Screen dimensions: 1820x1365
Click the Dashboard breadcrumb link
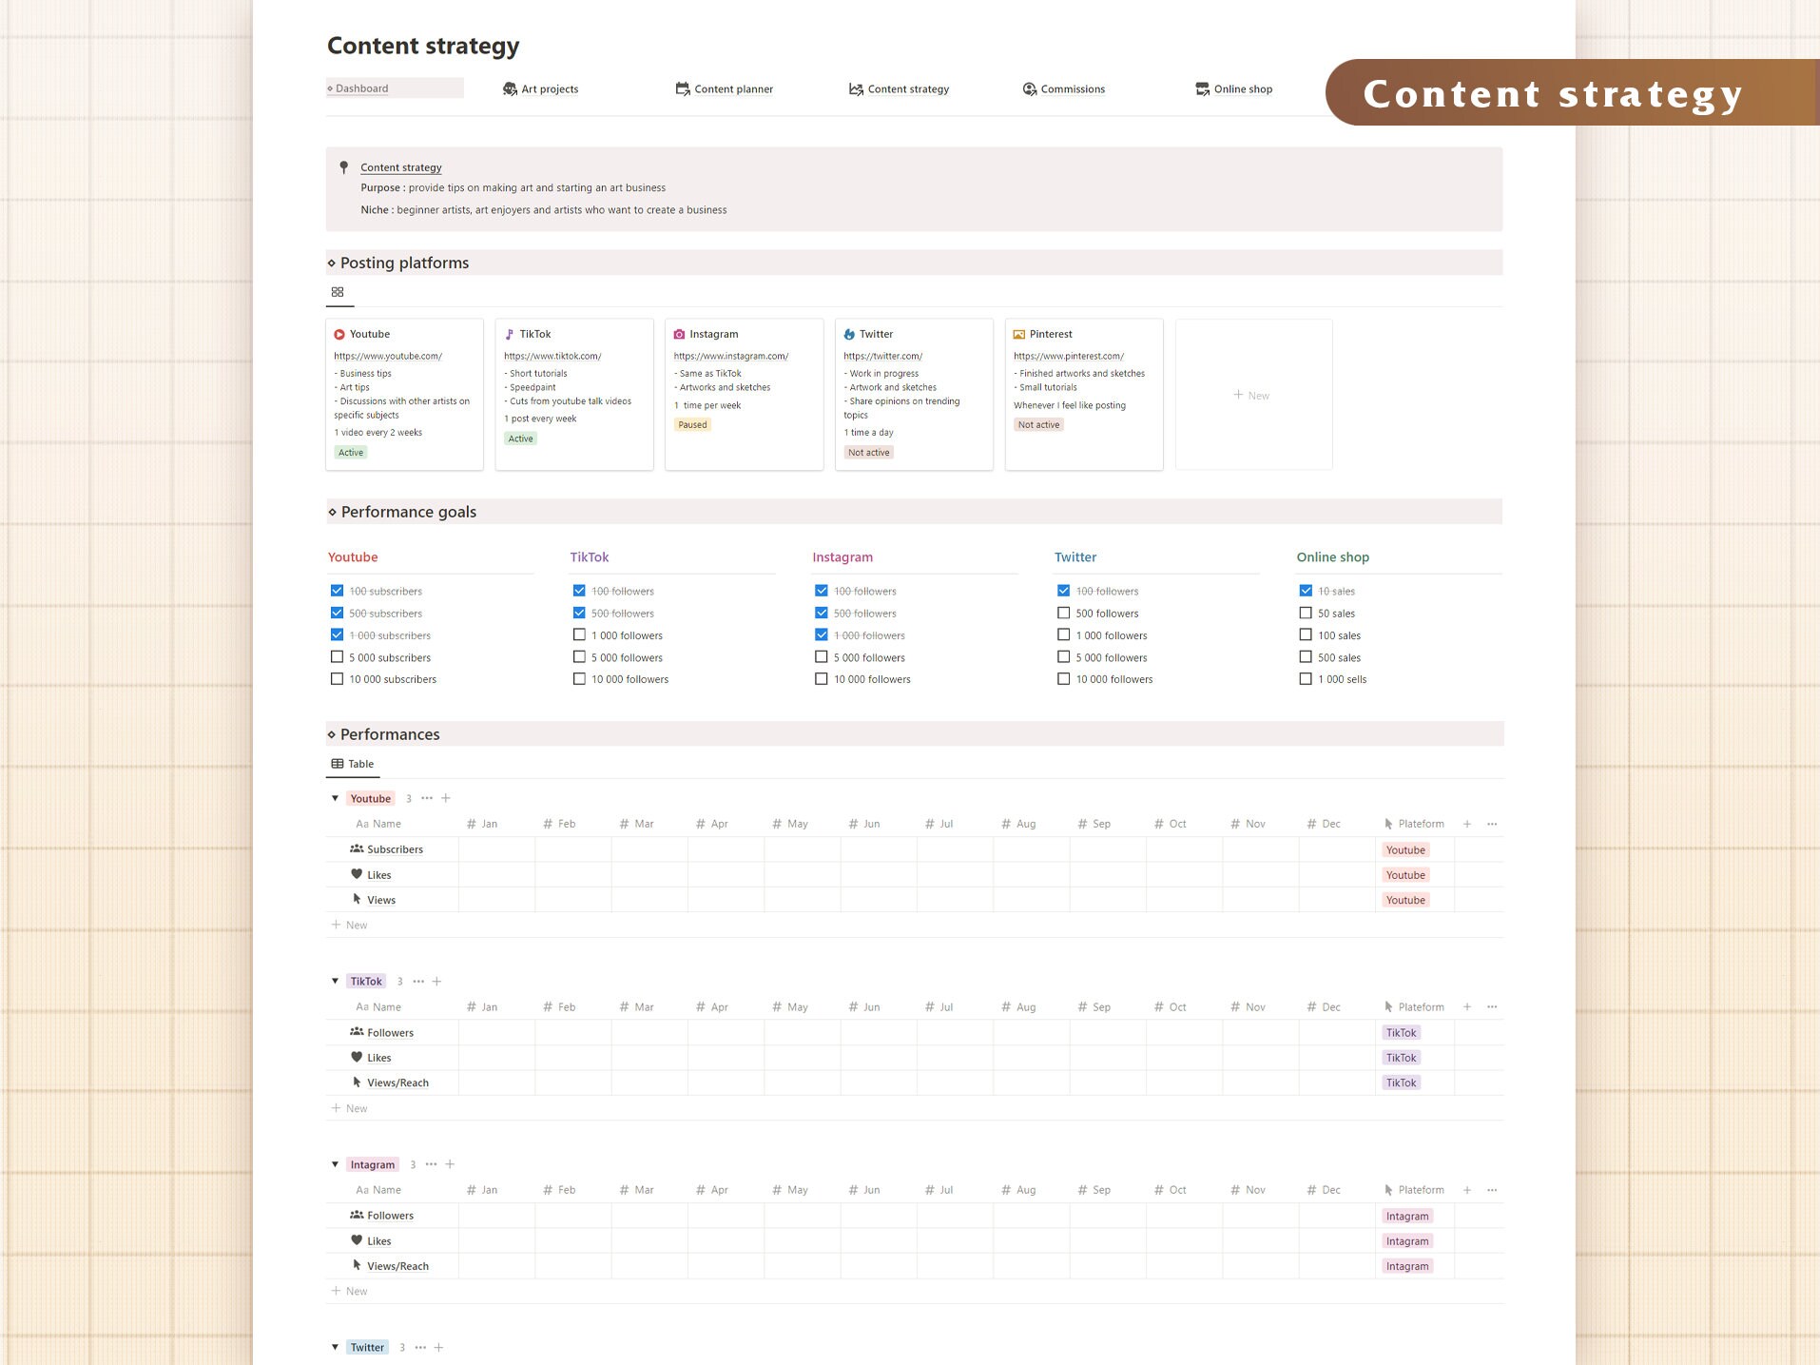click(359, 88)
